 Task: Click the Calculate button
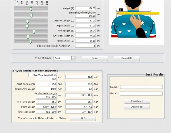[127, 58]
